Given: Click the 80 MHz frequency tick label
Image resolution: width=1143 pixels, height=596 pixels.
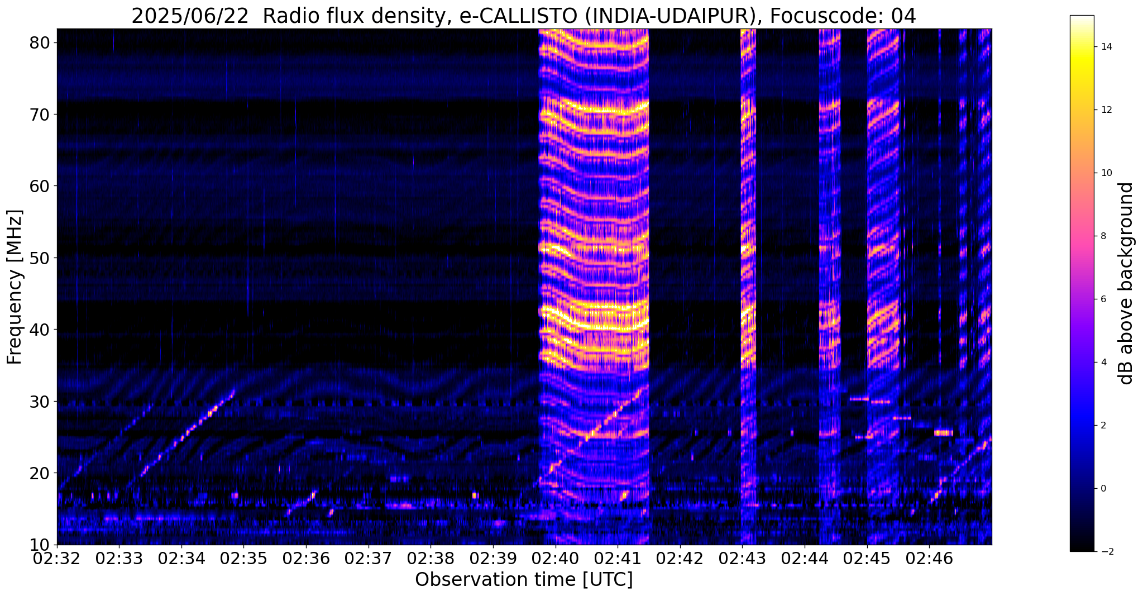Looking at the screenshot, I should coord(39,42).
